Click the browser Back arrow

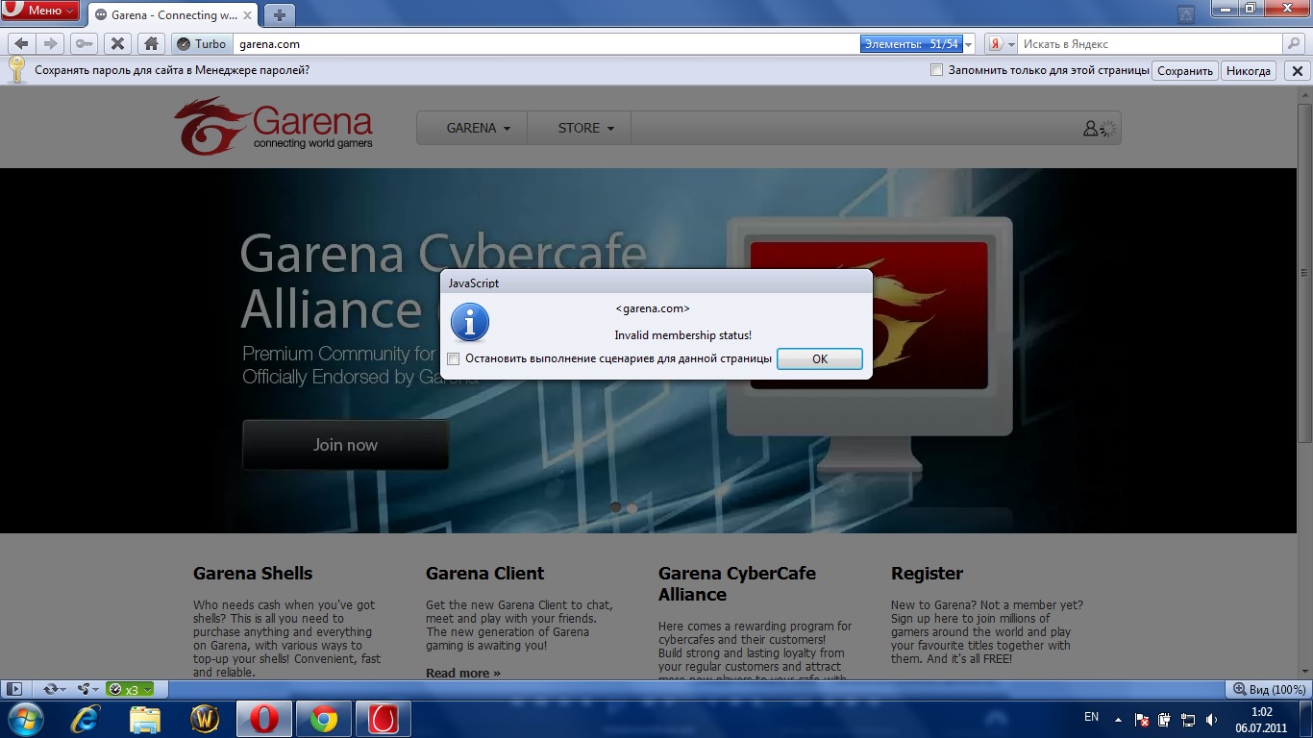point(21,43)
